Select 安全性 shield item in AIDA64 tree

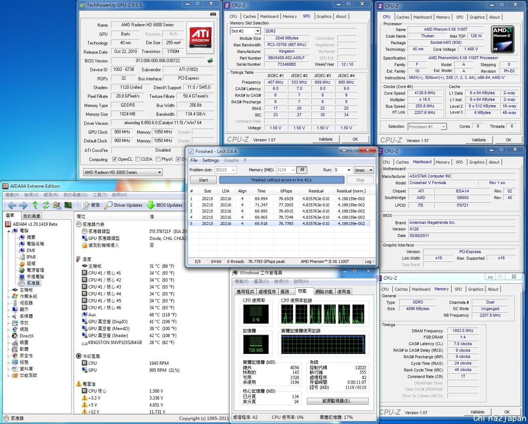[x=23, y=356]
